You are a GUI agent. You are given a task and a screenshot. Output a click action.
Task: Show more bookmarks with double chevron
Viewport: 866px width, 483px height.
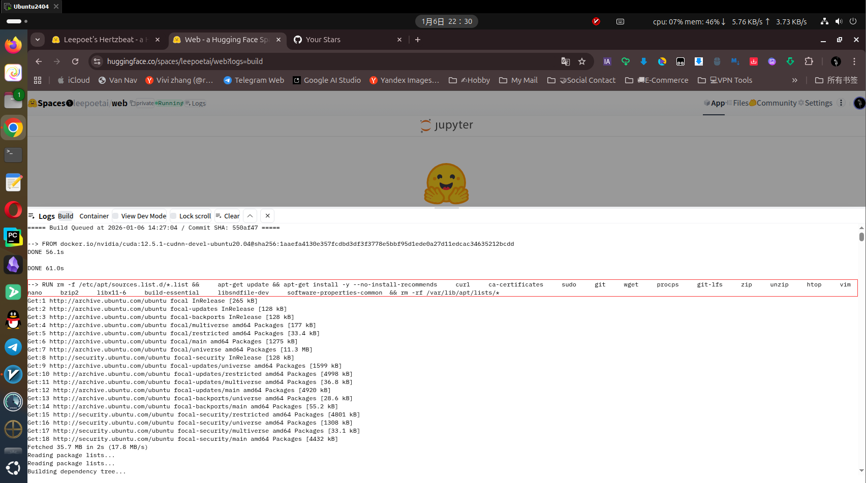click(794, 80)
